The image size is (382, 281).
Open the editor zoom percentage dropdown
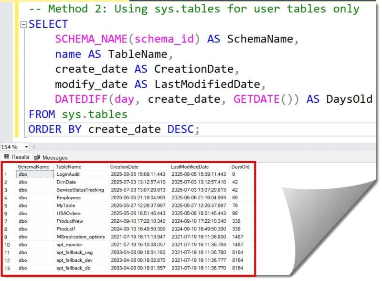(x=27, y=147)
